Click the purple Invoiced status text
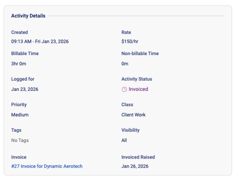The image size is (236, 181). click(138, 89)
